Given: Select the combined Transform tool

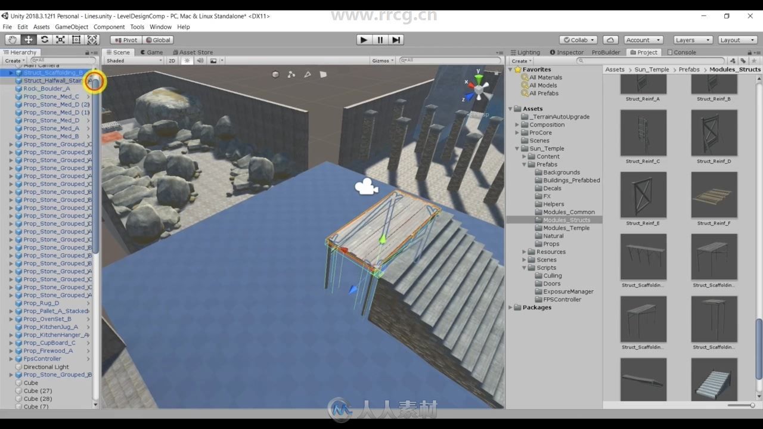Looking at the screenshot, I should (x=92, y=40).
